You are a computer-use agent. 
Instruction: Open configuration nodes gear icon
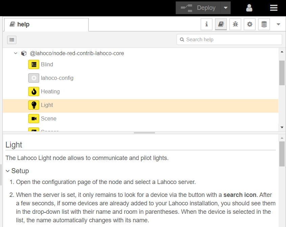coord(249,24)
